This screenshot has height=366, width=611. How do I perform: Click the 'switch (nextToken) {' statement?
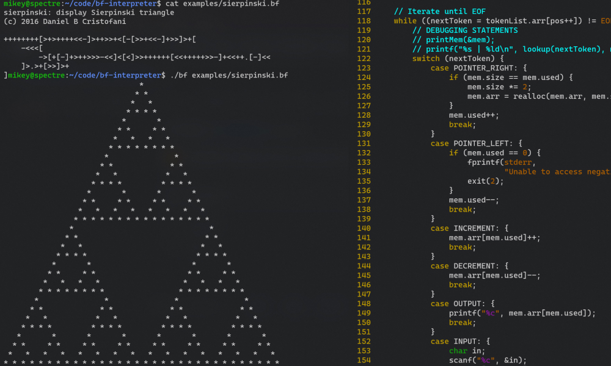click(x=458, y=59)
